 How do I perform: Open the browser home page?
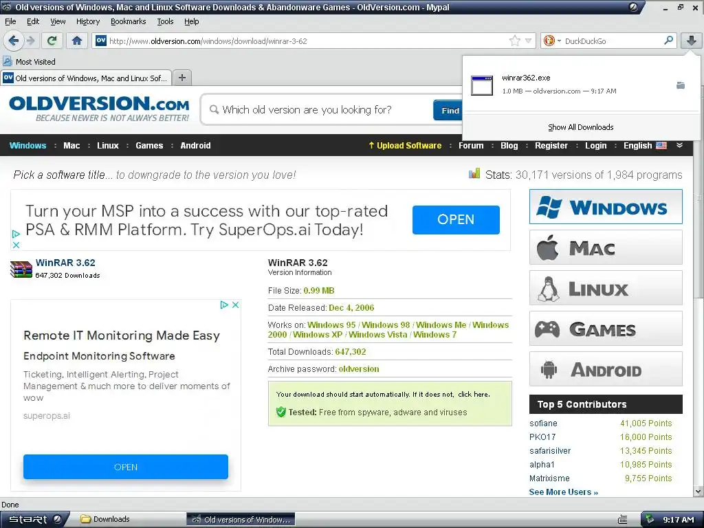(x=77, y=41)
